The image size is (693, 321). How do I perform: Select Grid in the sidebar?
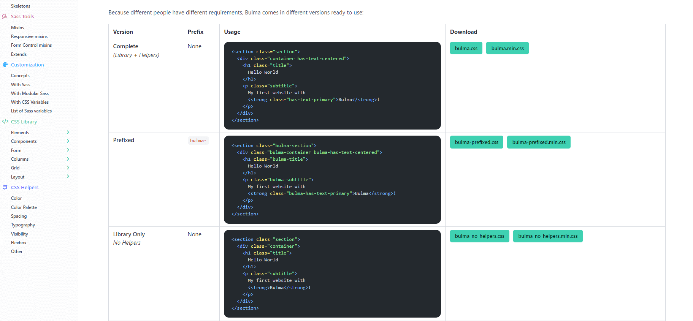15,168
